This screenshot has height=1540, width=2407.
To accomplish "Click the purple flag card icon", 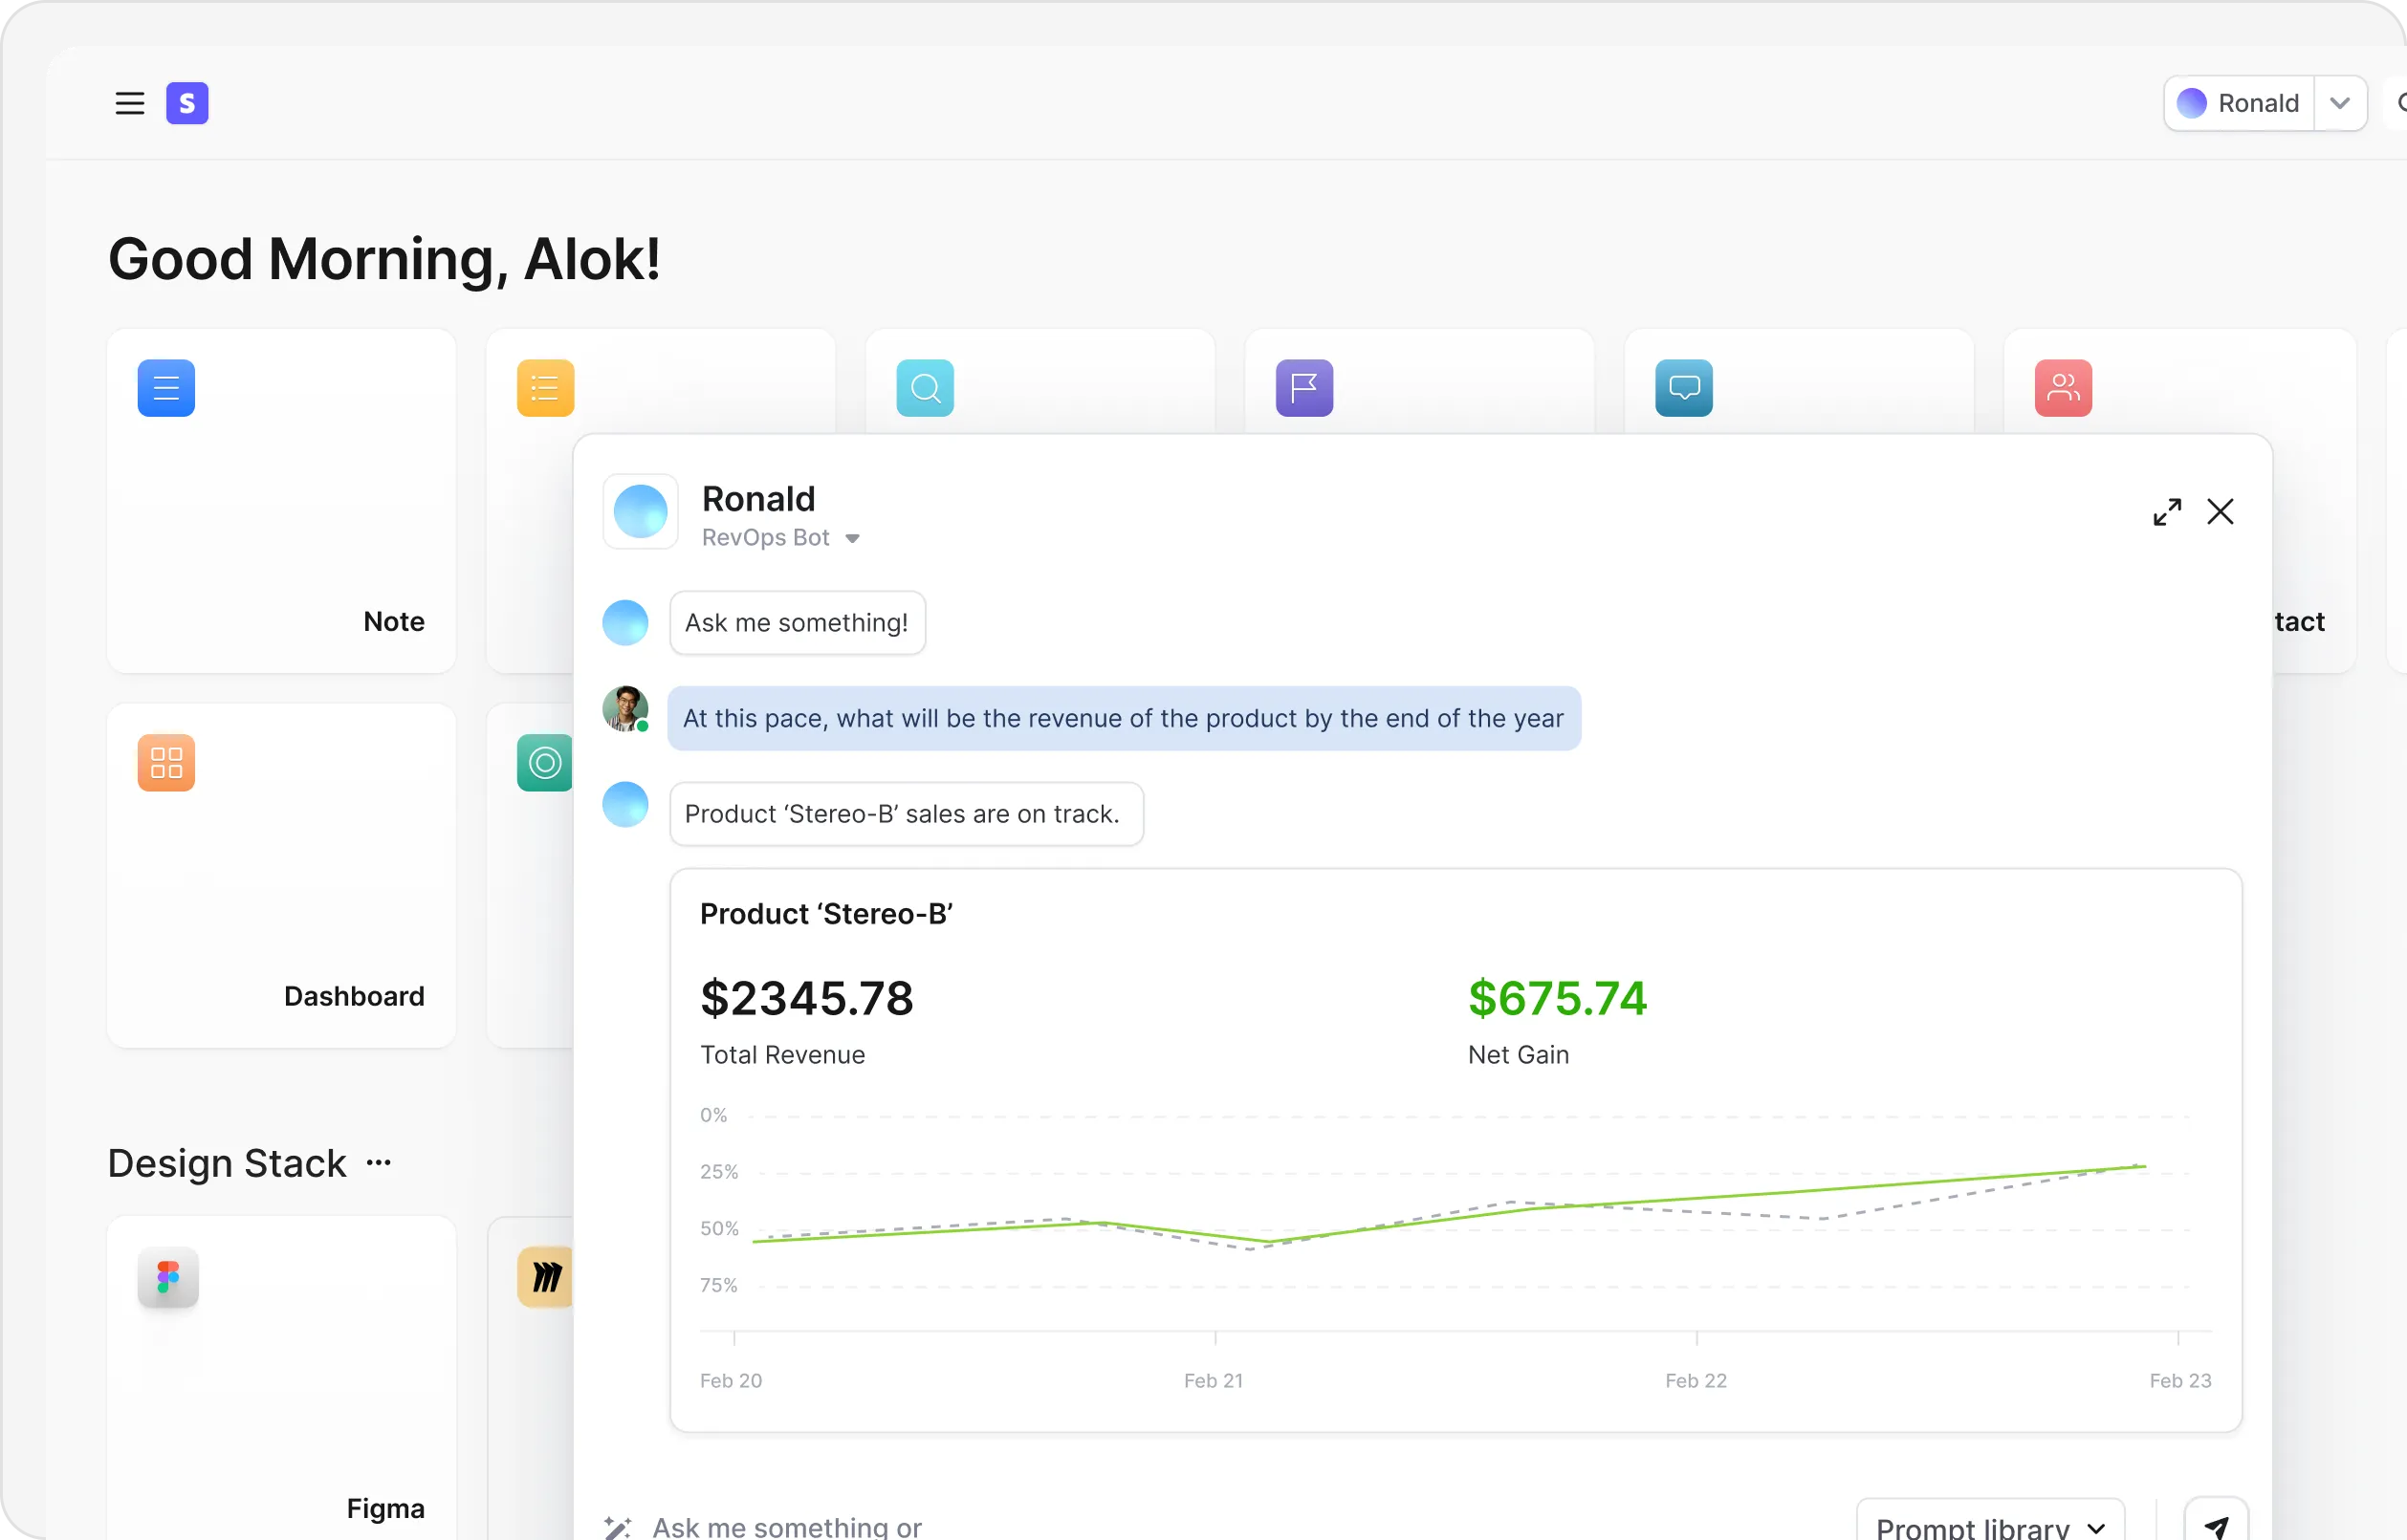I will (x=1303, y=388).
